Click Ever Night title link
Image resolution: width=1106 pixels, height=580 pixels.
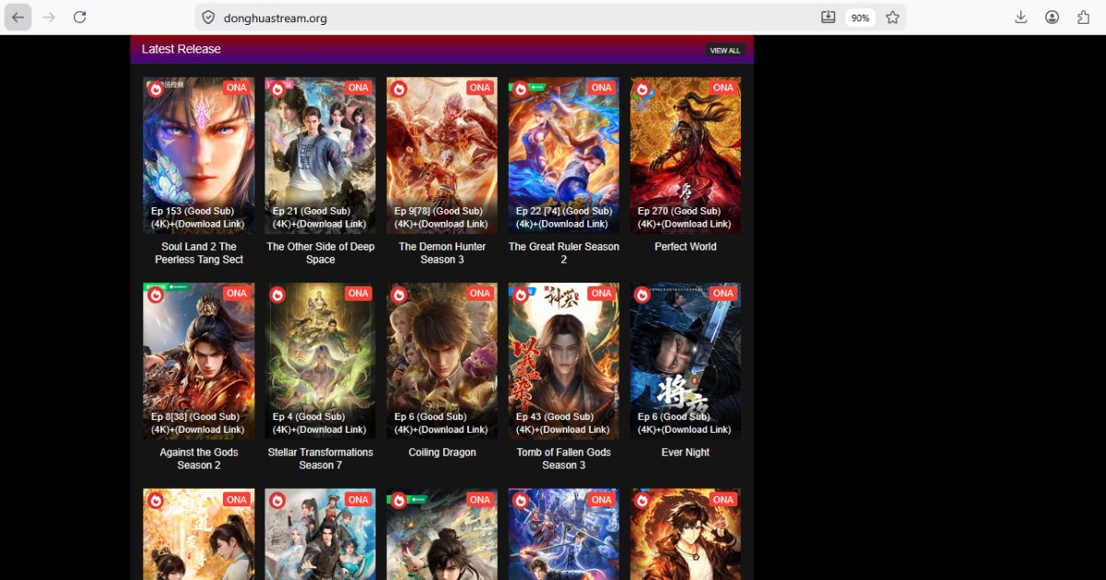tap(686, 452)
